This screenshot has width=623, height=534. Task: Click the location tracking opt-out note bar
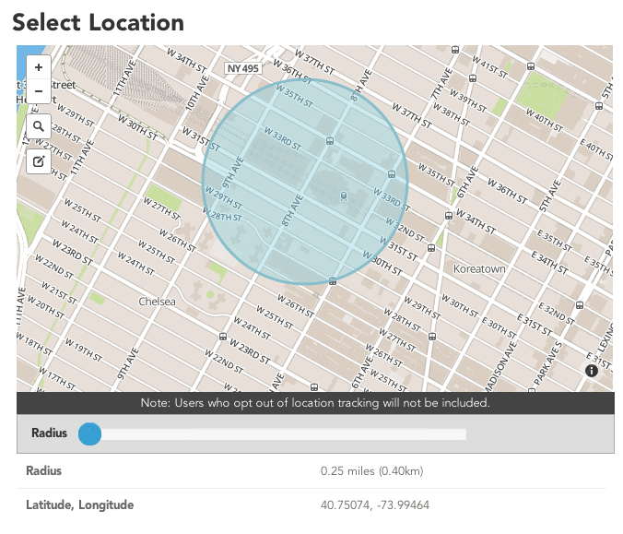click(x=315, y=403)
